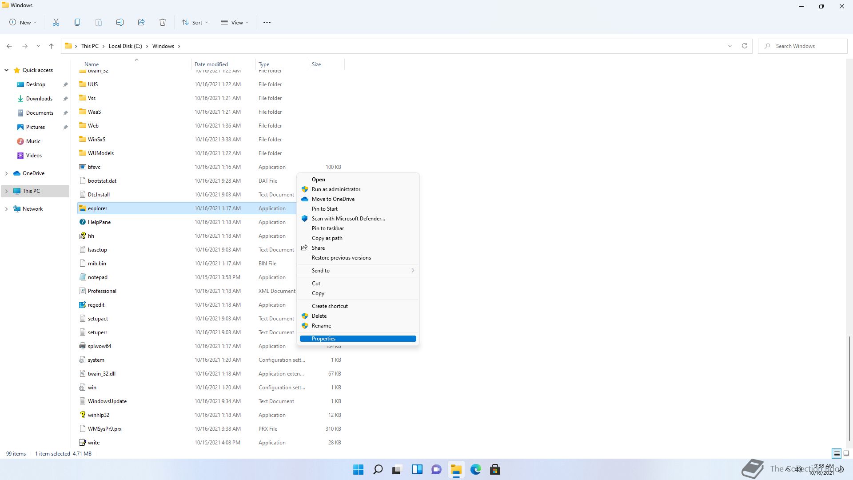Select the WinSxS folder row
The image size is (853, 480).
coord(210,140)
